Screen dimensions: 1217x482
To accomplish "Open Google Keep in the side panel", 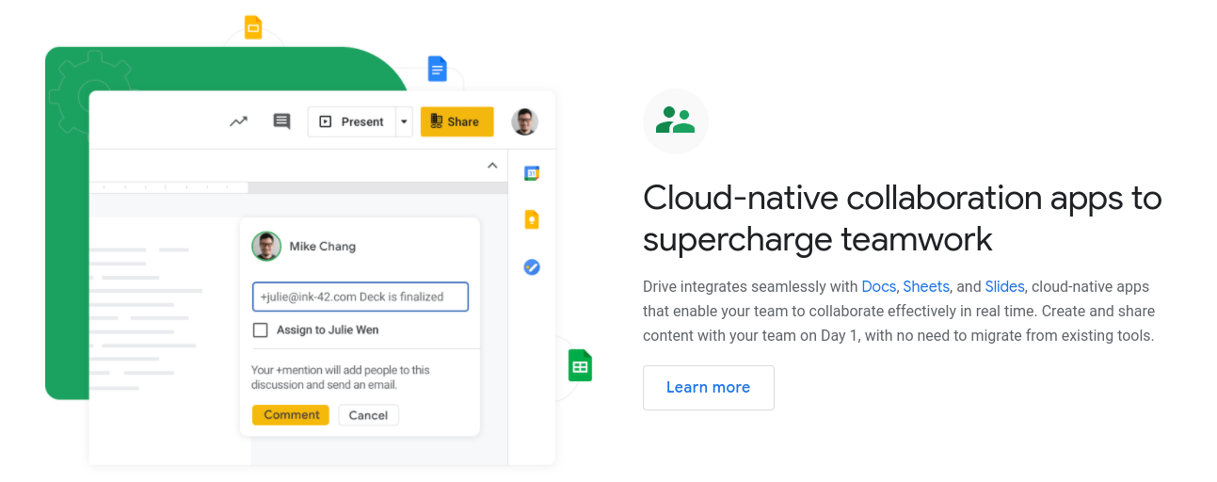I will click(532, 219).
